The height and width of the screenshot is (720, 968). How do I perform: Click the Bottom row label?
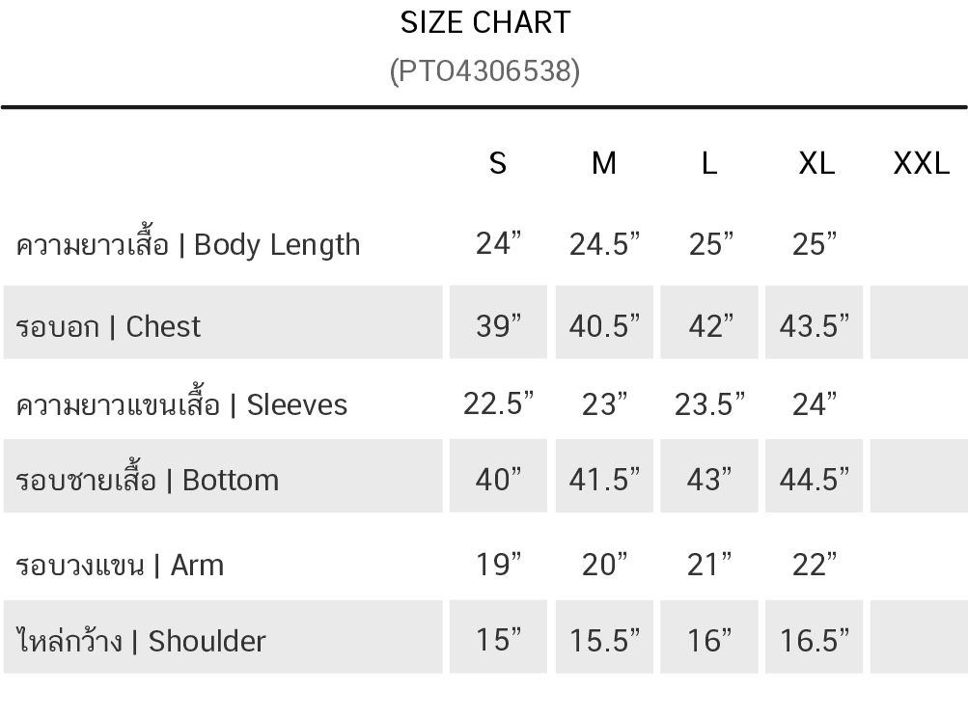pyautogui.click(x=148, y=480)
